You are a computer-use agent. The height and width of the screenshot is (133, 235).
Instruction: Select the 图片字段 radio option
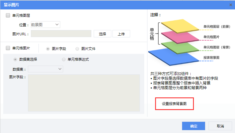[x=48, y=49]
